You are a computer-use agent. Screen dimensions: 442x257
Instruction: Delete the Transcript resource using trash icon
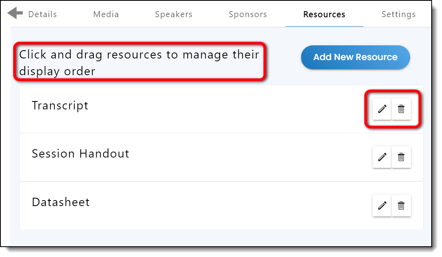click(x=401, y=109)
